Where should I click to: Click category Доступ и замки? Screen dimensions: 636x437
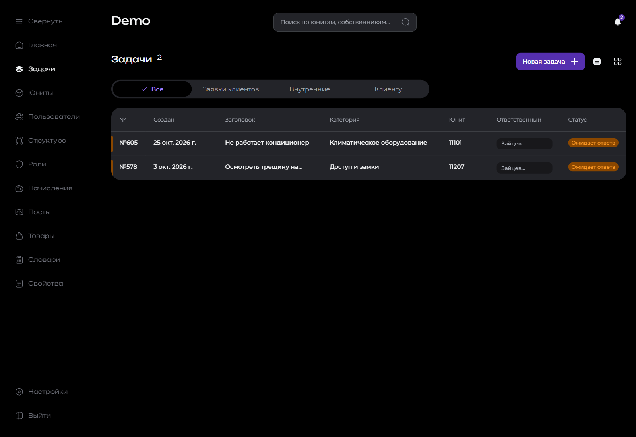[354, 167]
